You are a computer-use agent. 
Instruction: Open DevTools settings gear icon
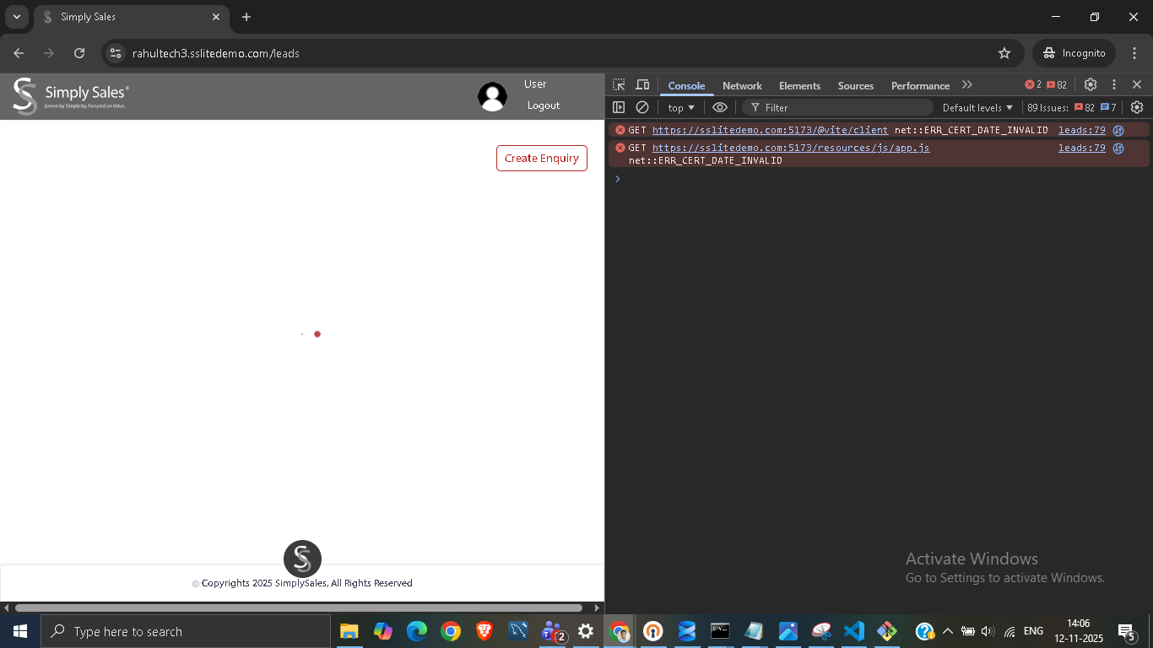click(x=1091, y=85)
